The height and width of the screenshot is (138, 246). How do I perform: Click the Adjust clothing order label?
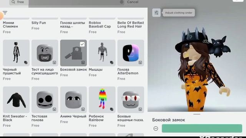(x=178, y=13)
